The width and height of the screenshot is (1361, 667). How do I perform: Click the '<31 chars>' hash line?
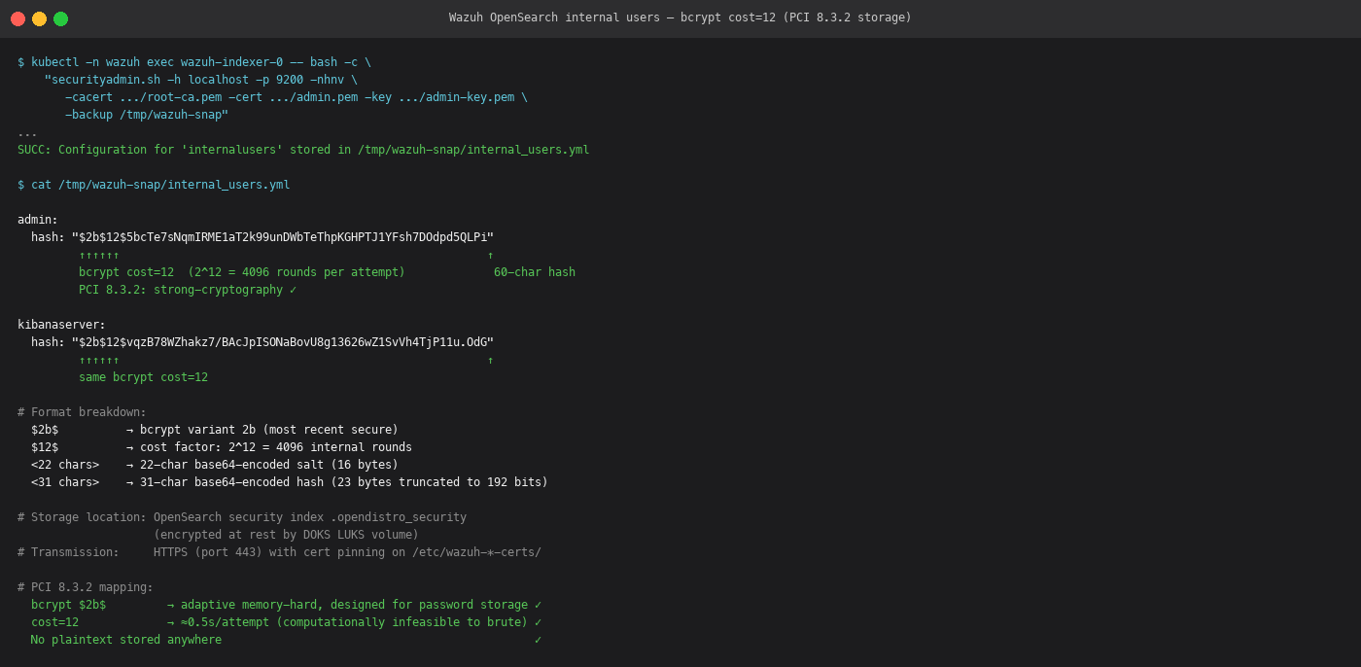tap(290, 482)
